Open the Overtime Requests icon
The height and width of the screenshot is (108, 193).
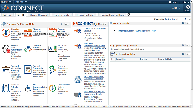pos(28,49)
